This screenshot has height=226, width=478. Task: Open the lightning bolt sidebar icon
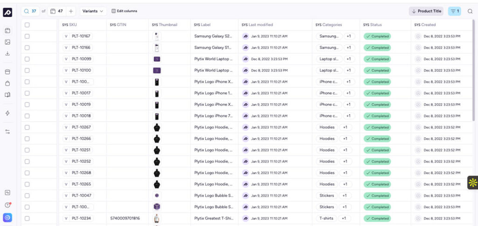coord(7,113)
